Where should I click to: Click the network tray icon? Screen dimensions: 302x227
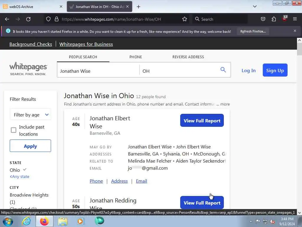(265, 221)
